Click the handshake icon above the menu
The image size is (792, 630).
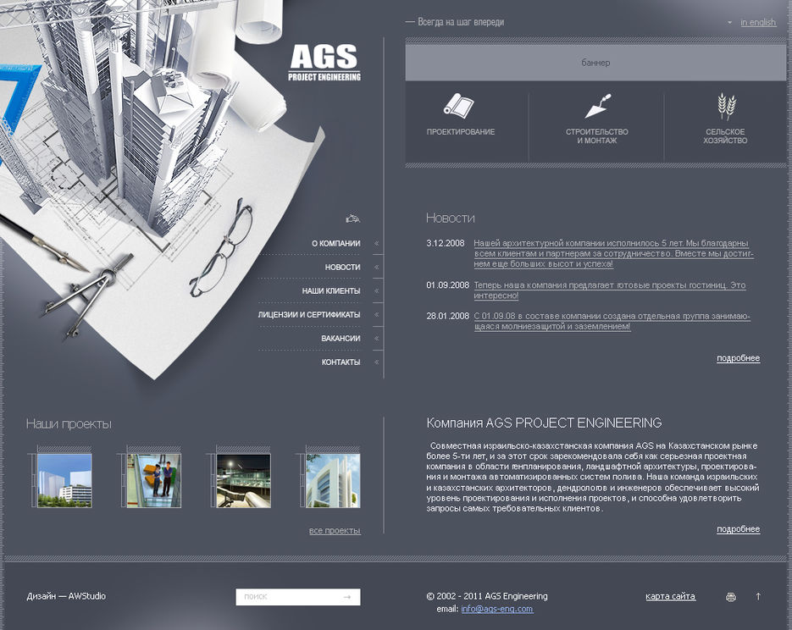(352, 218)
